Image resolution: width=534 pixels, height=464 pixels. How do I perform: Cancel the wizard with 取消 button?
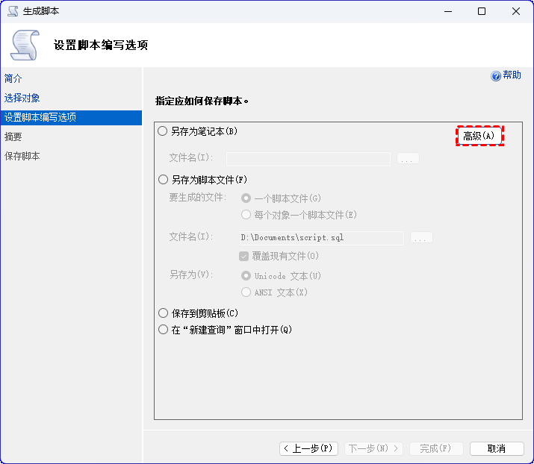click(497, 448)
